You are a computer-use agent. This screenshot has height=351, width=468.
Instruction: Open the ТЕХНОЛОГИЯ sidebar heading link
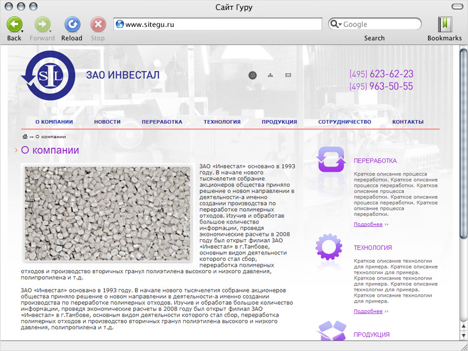(373, 247)
